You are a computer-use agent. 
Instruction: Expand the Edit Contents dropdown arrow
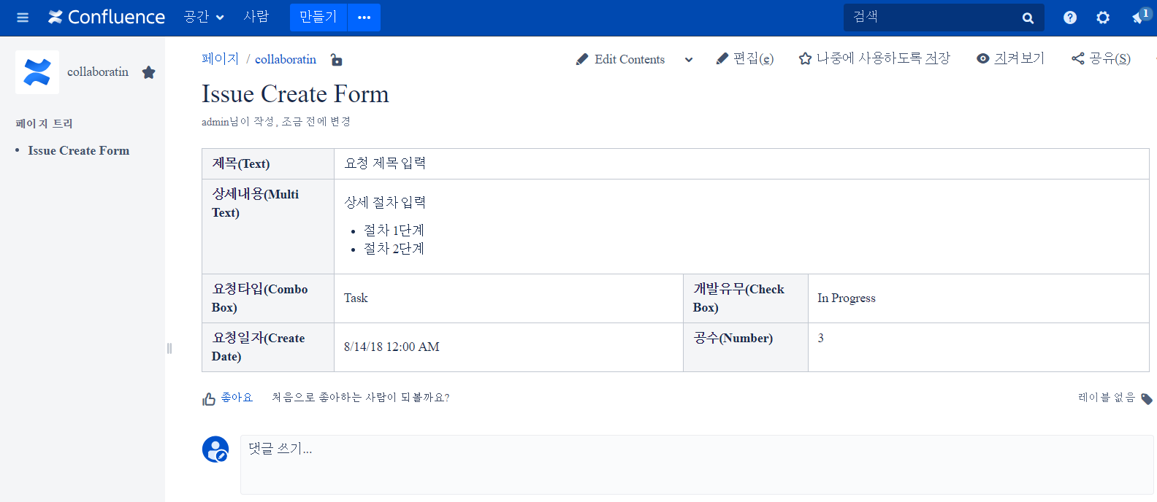pos(689,60)
